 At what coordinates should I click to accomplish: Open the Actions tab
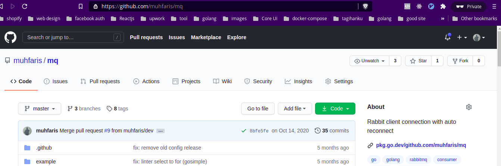(x=147, y=81)
